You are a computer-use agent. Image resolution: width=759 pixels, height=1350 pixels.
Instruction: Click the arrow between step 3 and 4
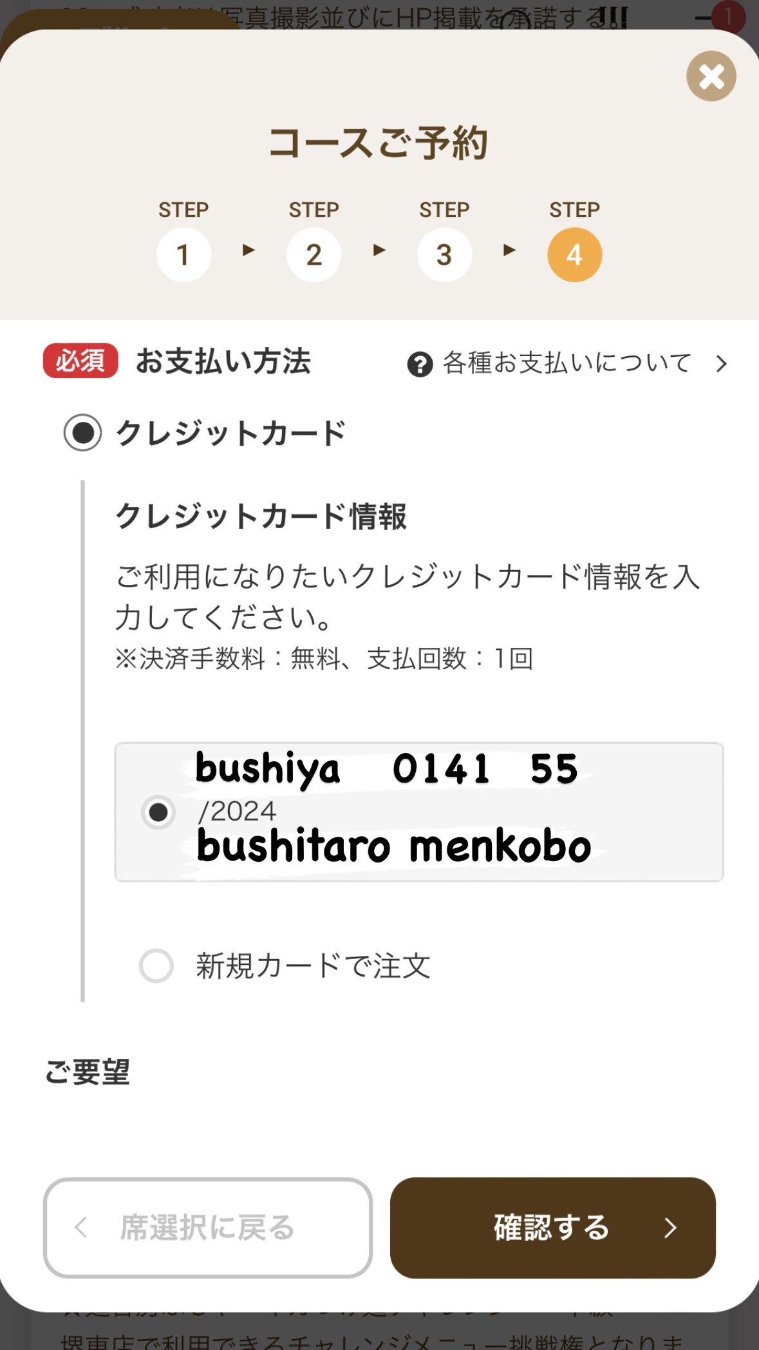click(x=509, y=250)
